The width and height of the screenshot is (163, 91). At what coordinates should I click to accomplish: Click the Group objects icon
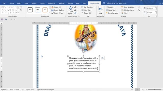139,7
